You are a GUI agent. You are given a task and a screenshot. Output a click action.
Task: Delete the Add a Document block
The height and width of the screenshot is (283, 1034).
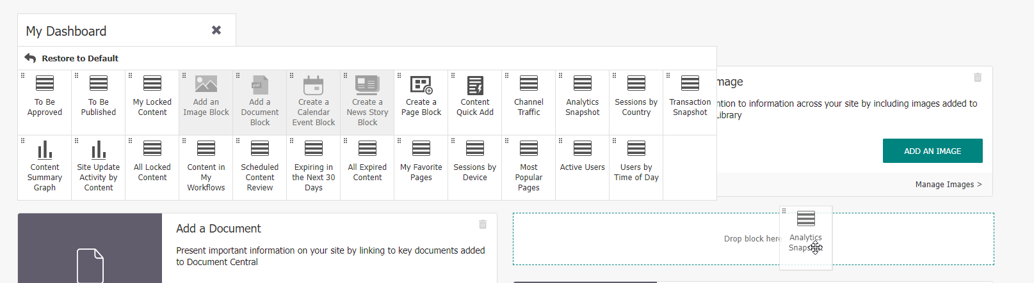tap(483, 224)
